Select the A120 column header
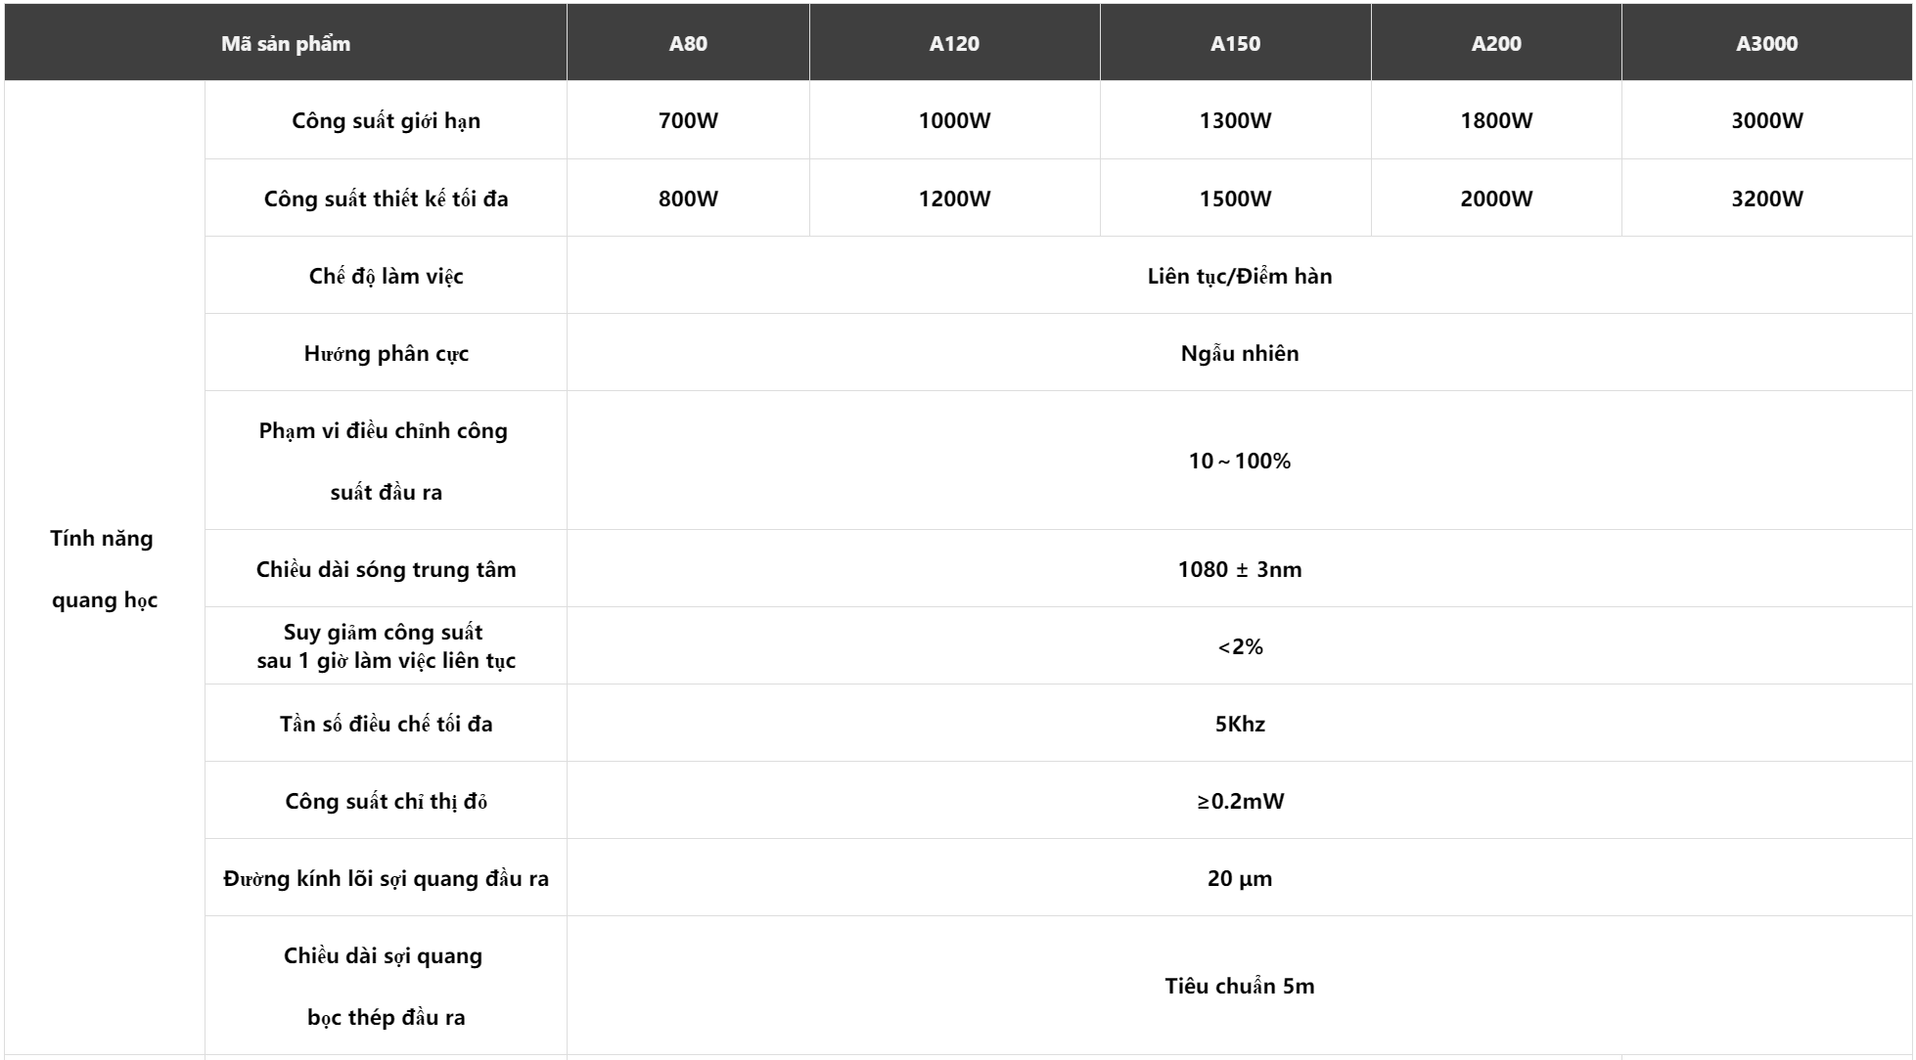 click(x=954, y=43)
